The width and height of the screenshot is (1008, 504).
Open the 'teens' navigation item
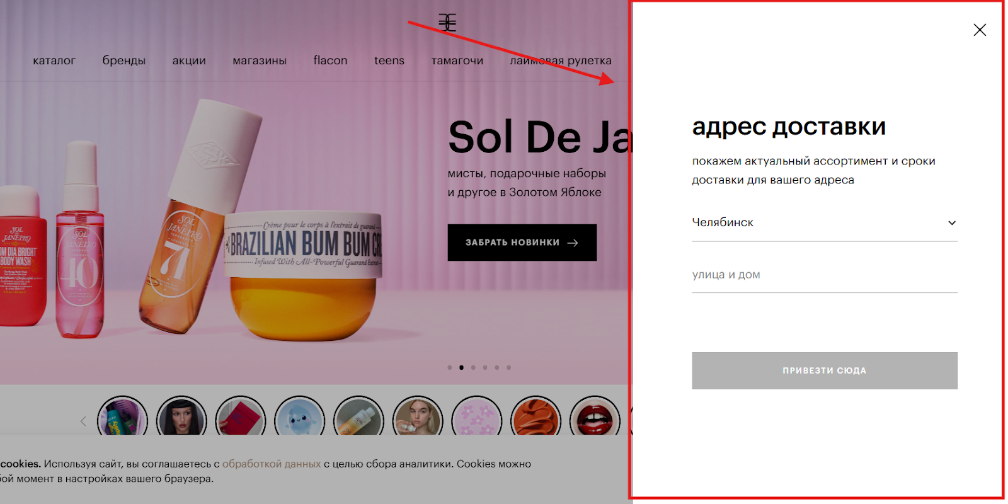click(x=389, y=60)
